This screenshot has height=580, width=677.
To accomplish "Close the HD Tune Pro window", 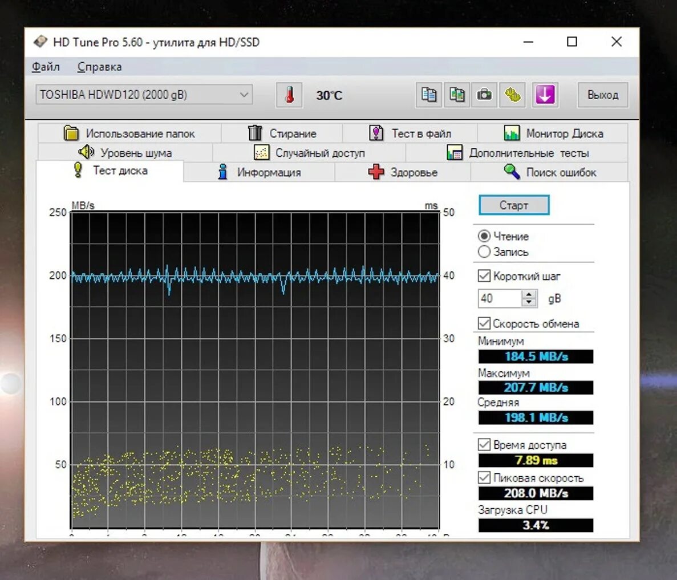I will (617, 42).
